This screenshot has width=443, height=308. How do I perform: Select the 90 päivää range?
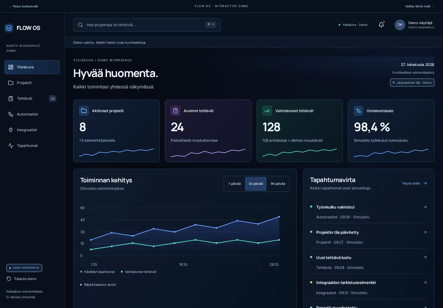pyautogui.click(x=278, y=184)
